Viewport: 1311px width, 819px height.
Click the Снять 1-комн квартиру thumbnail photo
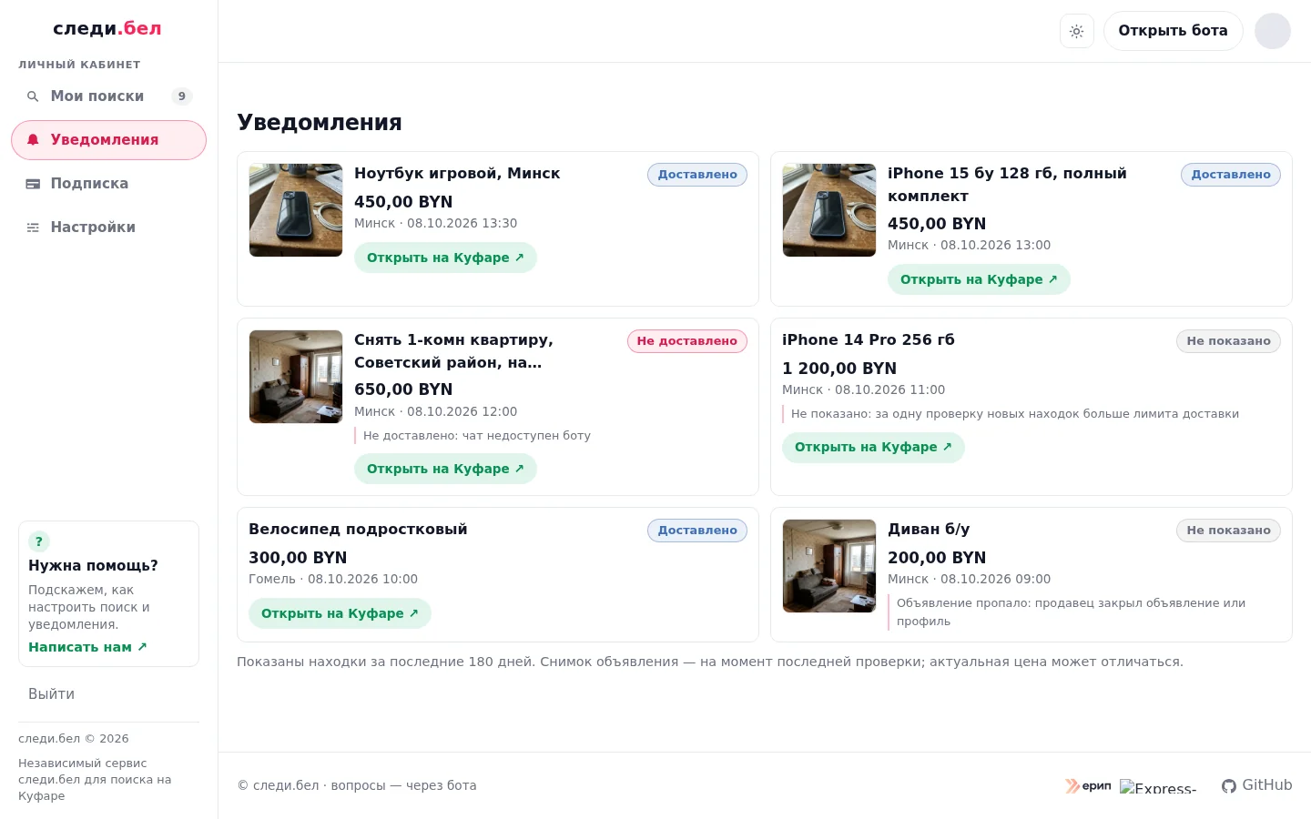coord(296,377)
